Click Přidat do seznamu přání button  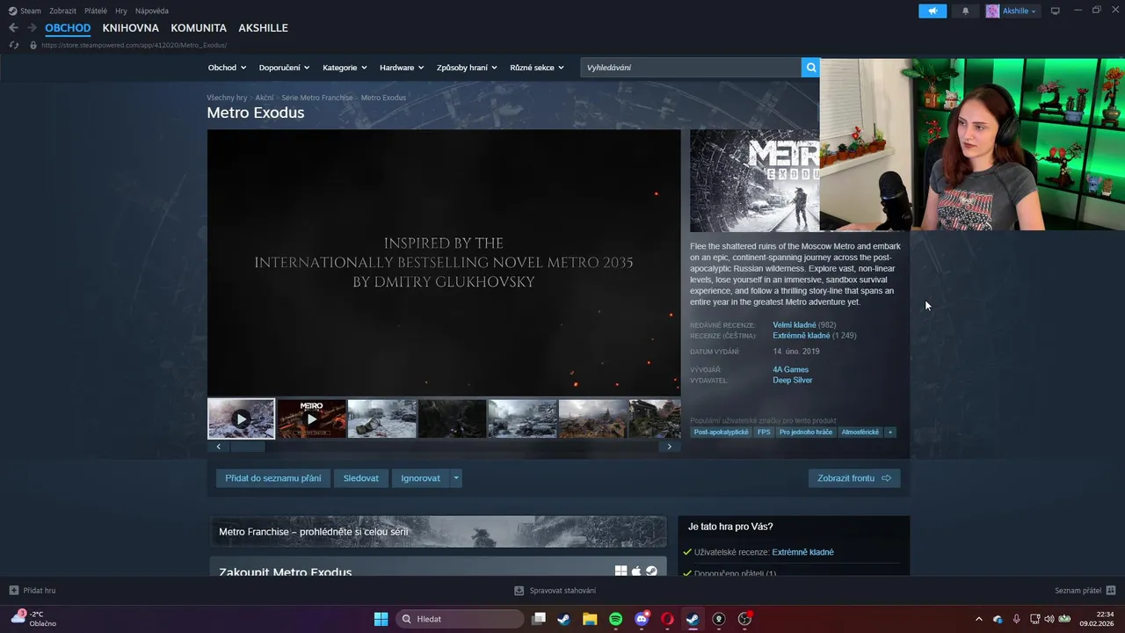click(x=273, y=478)
